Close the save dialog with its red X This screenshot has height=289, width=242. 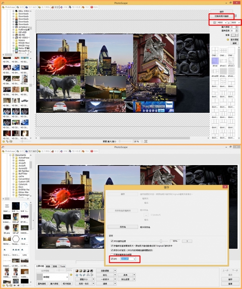point(225,187)
